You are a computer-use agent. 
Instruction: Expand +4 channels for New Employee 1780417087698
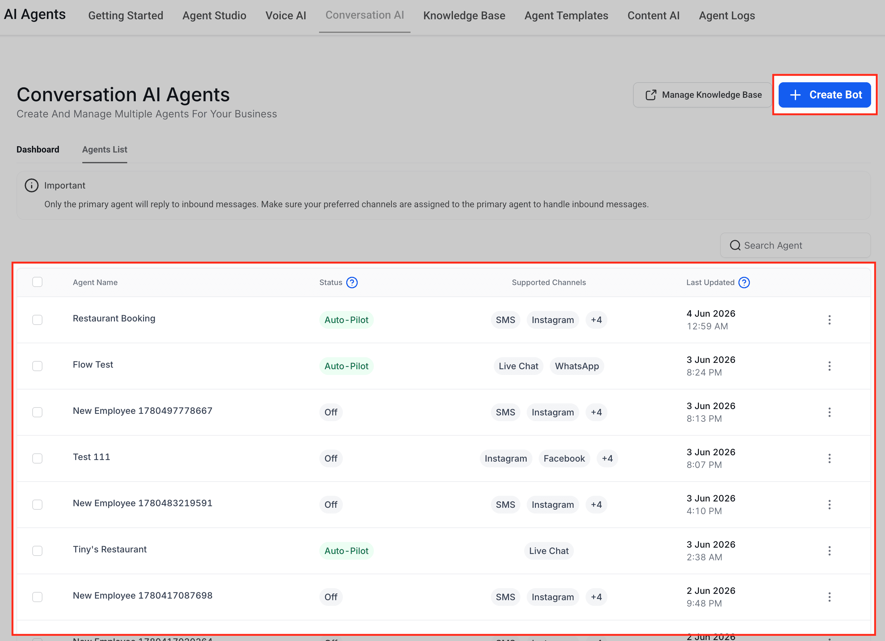(596, 597)
